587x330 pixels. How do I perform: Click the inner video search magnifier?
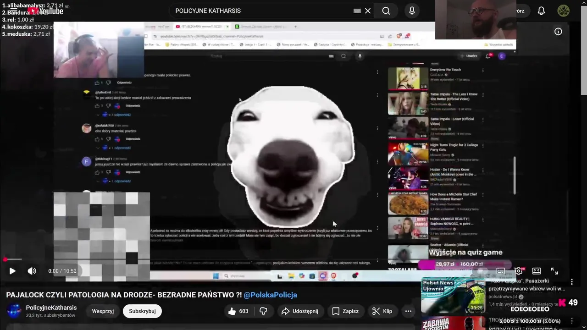(x=343, y=56)
